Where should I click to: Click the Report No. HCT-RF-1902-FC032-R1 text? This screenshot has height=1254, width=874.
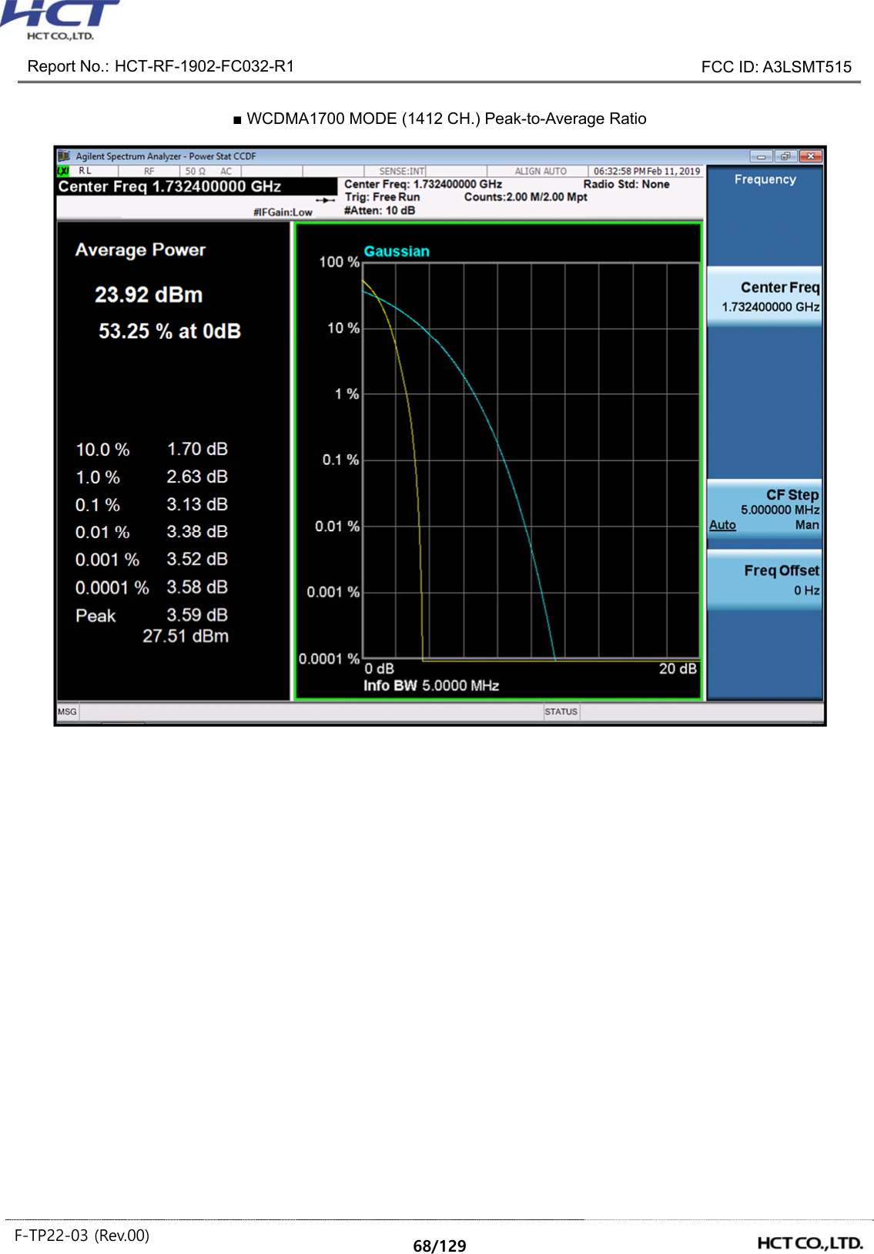click(x=161, y=66)
